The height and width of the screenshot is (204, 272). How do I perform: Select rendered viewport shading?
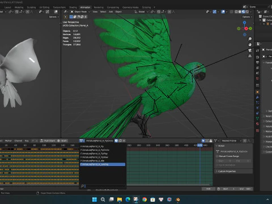247,12
